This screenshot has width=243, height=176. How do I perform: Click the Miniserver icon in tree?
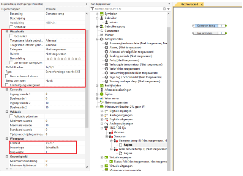101,107
